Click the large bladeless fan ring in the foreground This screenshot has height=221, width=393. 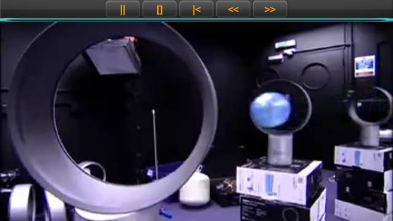coord(113,118)
